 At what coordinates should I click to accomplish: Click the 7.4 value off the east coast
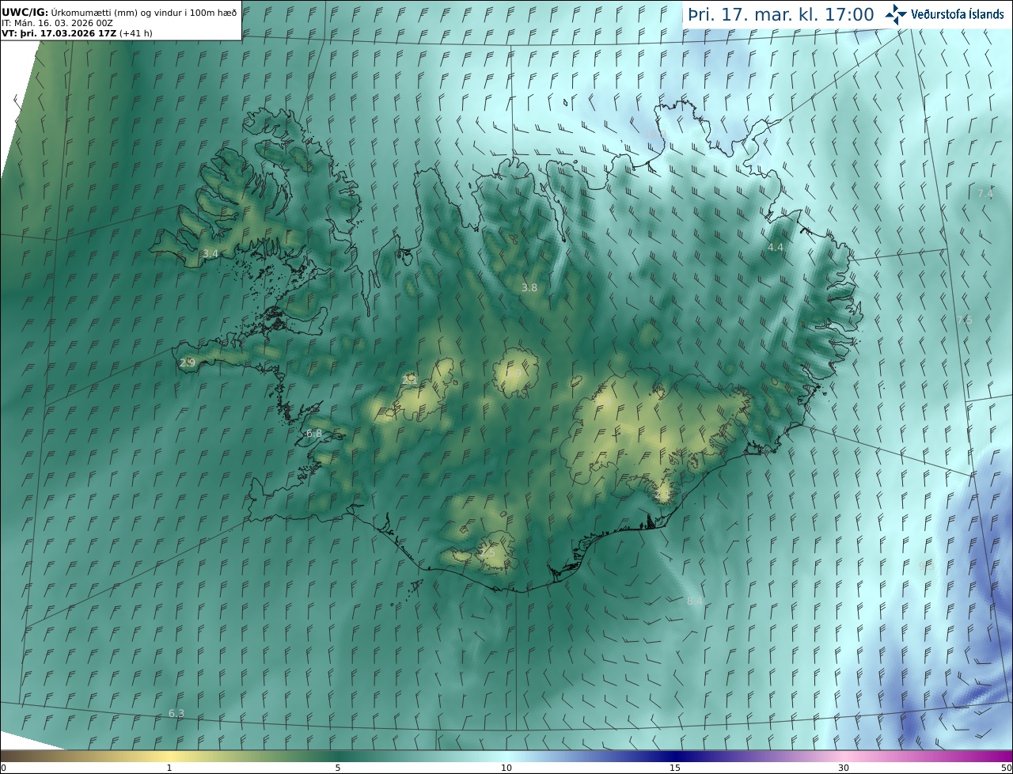coord(985,194)
